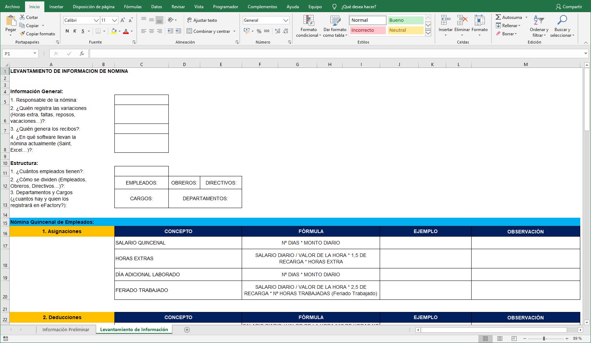Screen dimensions: 591x343
Task: Toggle italic (K) formatting
Action: (x=75, y=31)
